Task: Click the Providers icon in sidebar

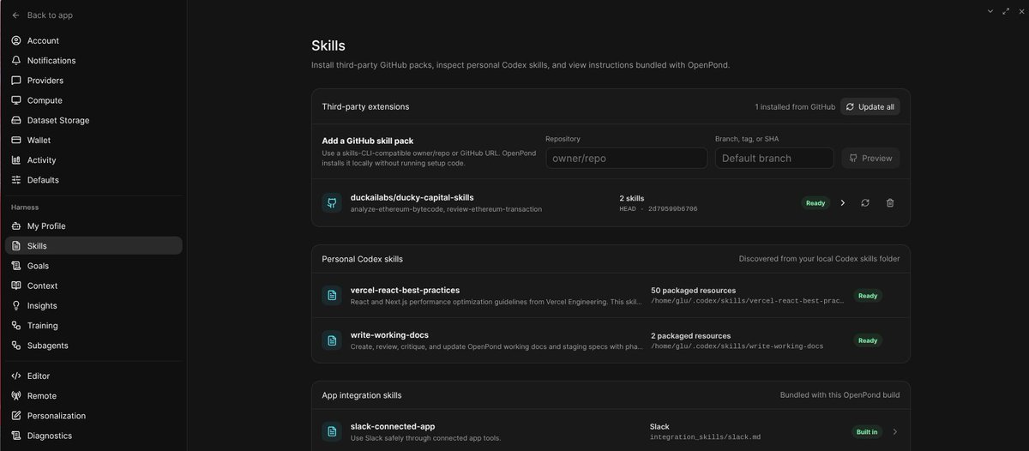Action: [x=16, y=81]
